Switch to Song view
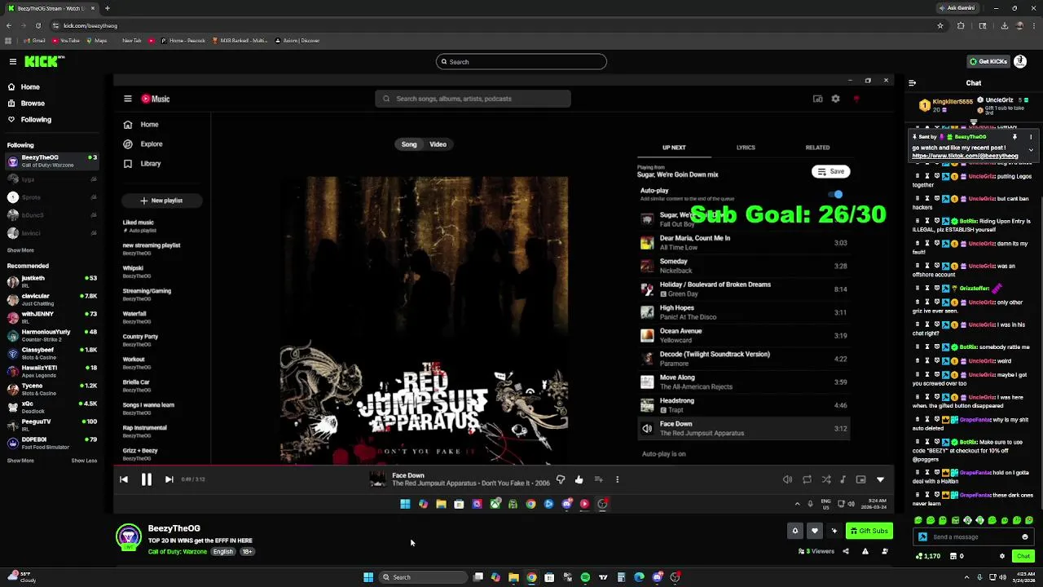Screen dimensions: 1043x587 (x=409, y=144)
